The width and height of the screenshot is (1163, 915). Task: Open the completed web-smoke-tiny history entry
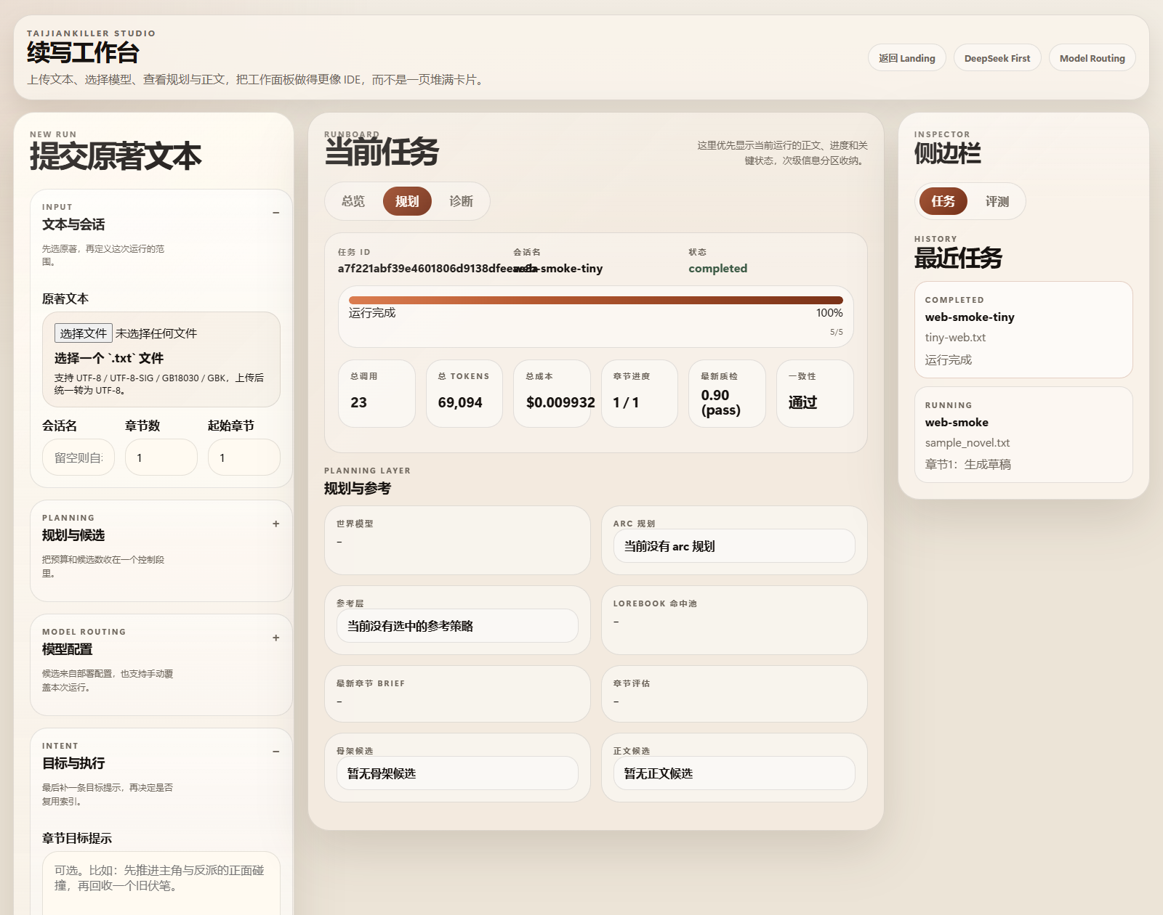tap(1023, 330)
